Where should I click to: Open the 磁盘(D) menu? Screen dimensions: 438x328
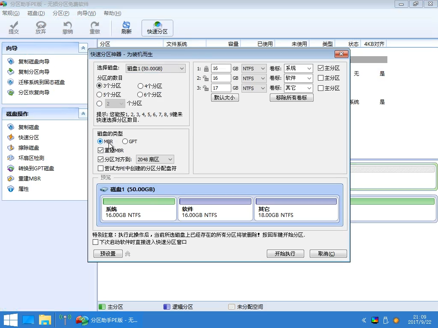point(36,13)
